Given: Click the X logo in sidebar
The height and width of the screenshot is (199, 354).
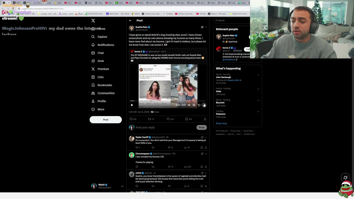Looking at the screenshot, I should [x=93, y=21].
